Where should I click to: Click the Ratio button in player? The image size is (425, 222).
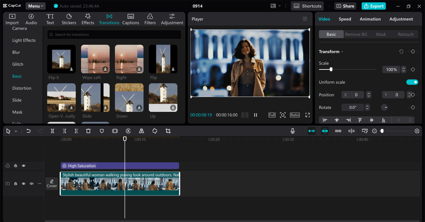click(x=295, y=115)
